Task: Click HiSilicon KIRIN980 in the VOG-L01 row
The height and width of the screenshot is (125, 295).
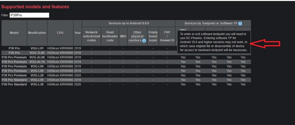Action: (x=60, y=48)
